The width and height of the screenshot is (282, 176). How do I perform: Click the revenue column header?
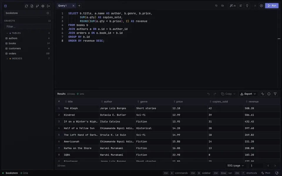pos(262,102)
